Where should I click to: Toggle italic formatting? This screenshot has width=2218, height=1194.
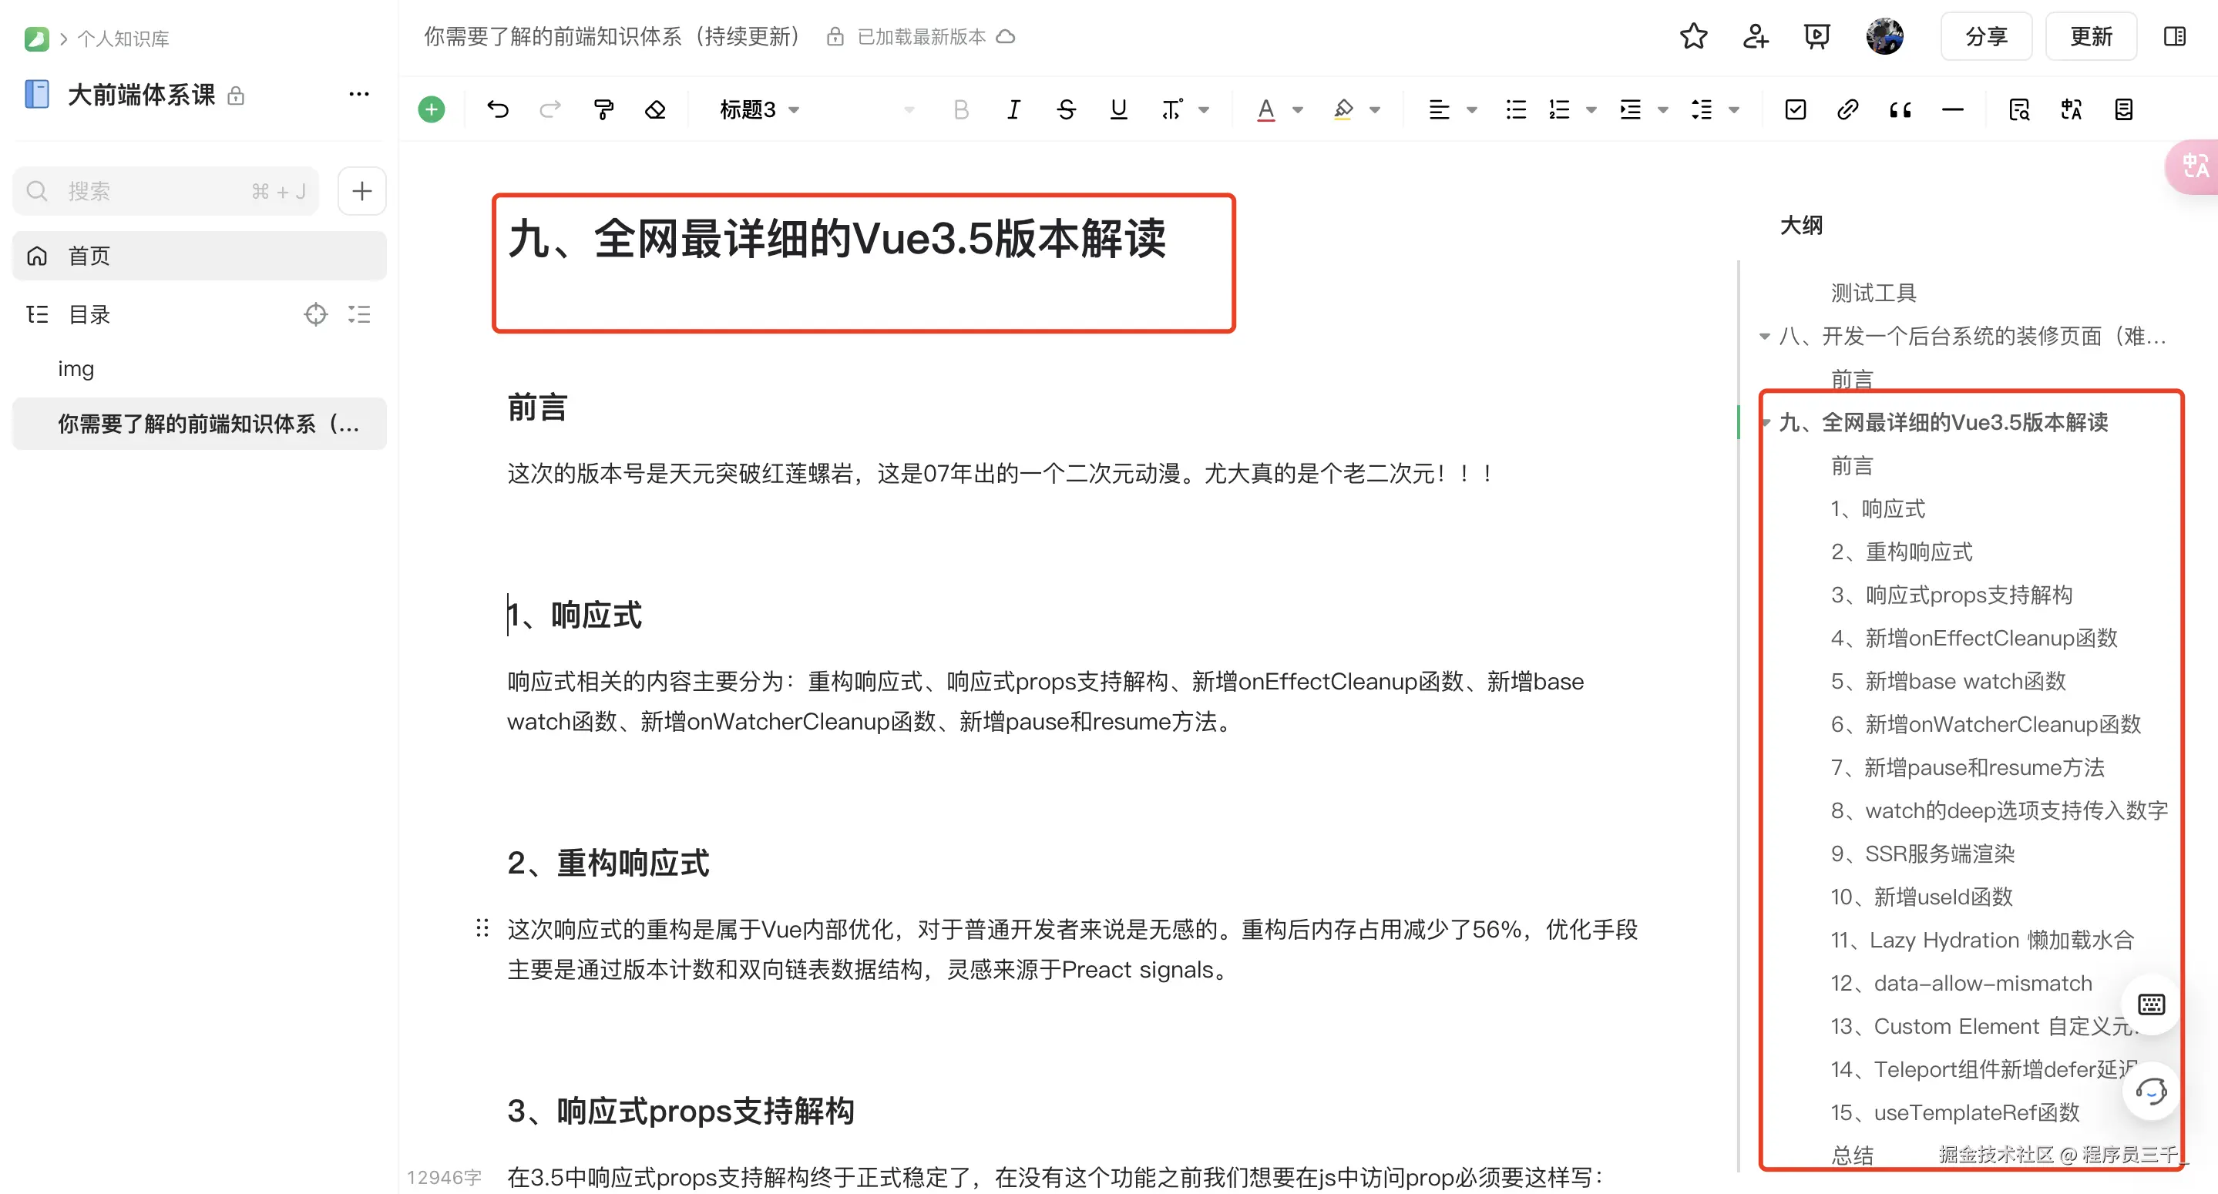pyautogui.click(x=1013, y=109)
